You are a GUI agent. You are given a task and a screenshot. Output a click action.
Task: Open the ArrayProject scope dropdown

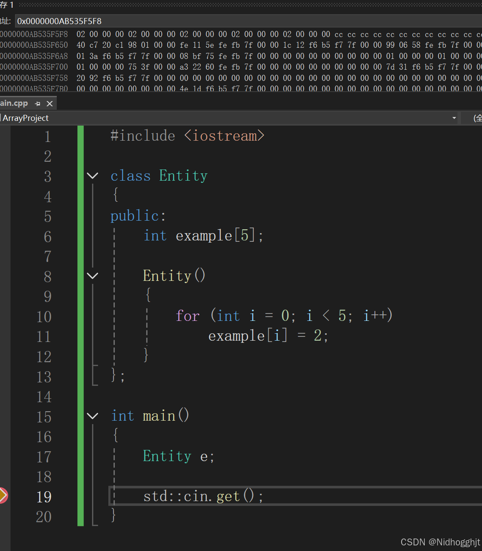tap(454, 118)
